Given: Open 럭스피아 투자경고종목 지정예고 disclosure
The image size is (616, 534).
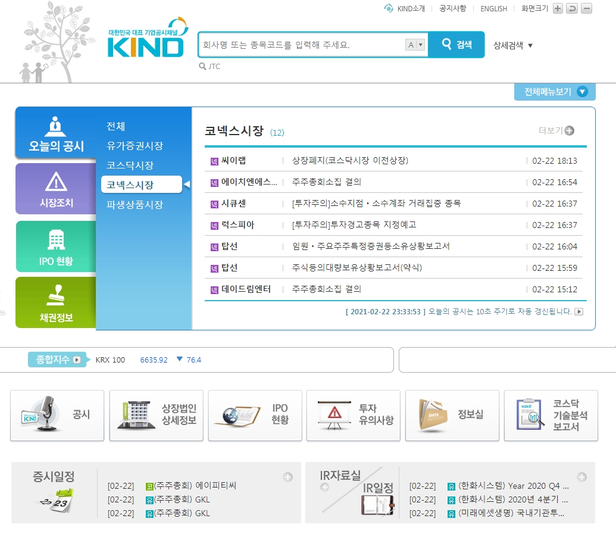Looking at the screenshot, I should point(354,225).
